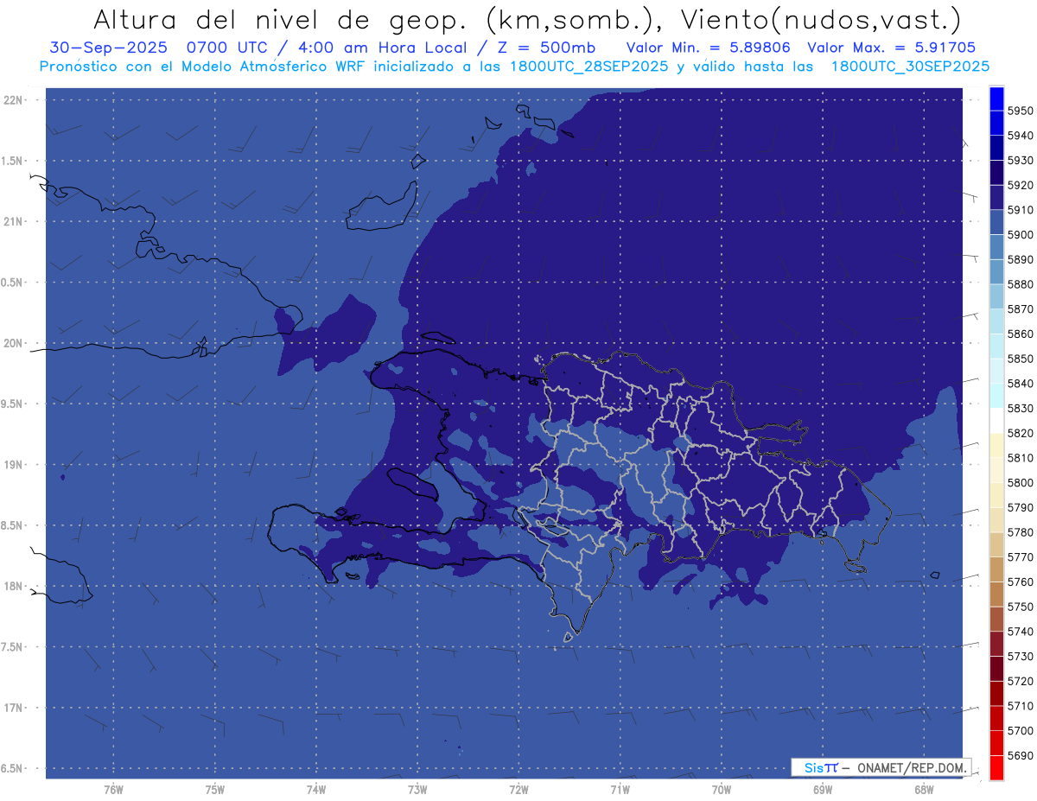Click the "74W" longitude label
This screenshot has width=1037, height=801.
(316, 790)
